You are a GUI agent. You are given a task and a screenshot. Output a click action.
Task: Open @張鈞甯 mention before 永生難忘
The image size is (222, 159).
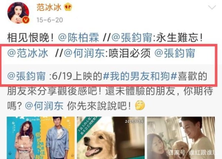(132, 38)
